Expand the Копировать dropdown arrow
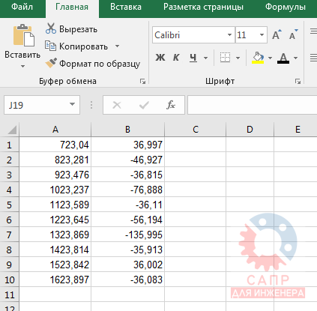 click(117, 46)
